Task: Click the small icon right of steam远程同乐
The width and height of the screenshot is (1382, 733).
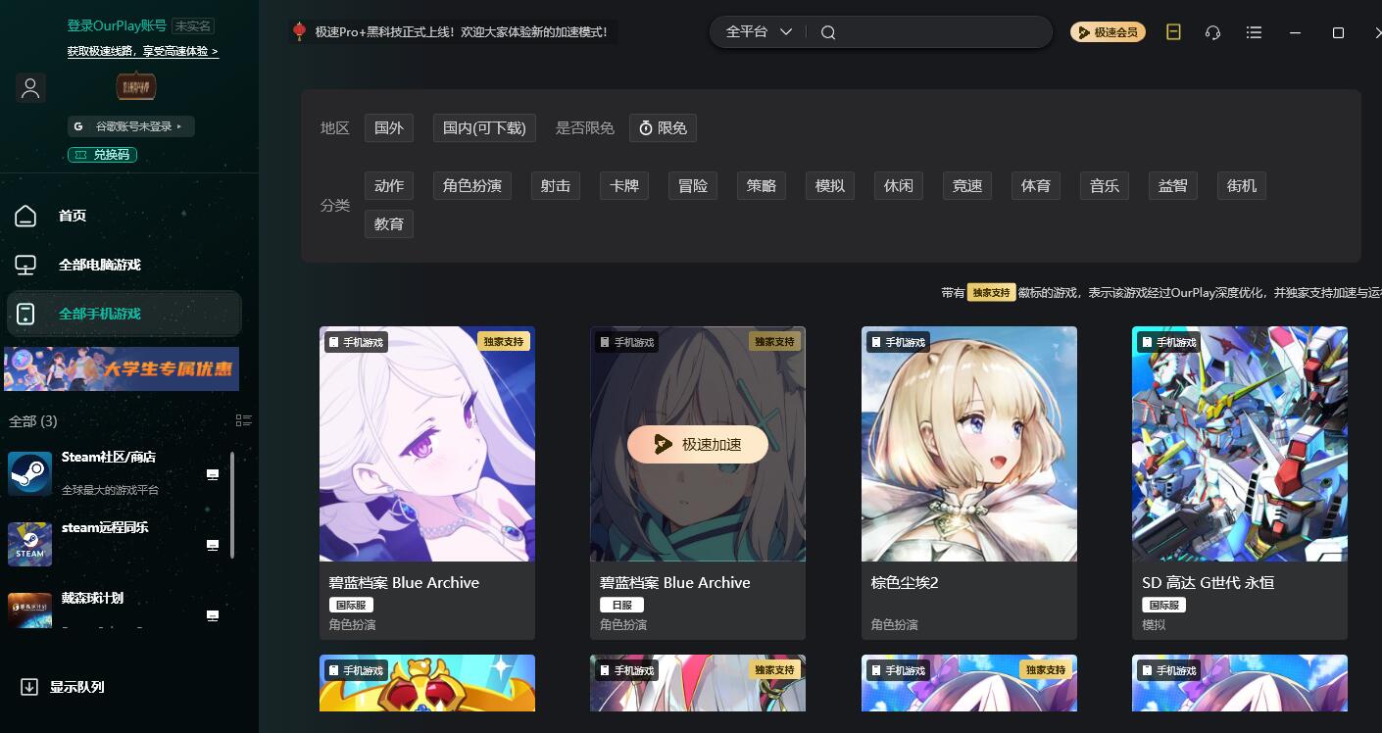Action: click(x=213, y=545)
